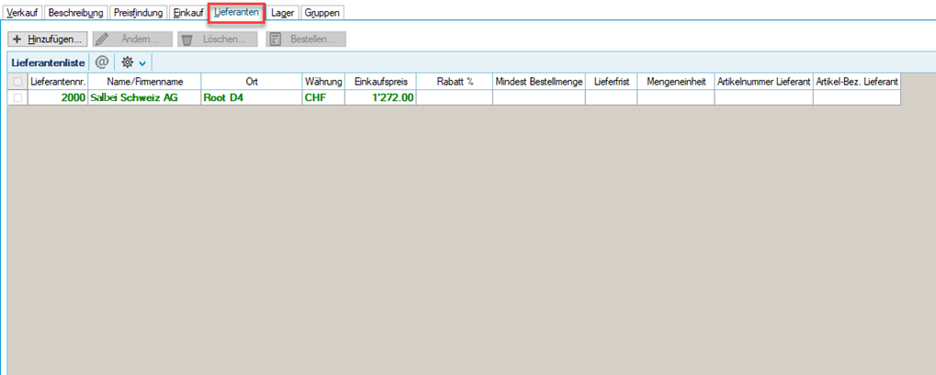The height and width of the screenshot is (375, 936).
Task: Click the CHF currency cell
Action: 323,98
